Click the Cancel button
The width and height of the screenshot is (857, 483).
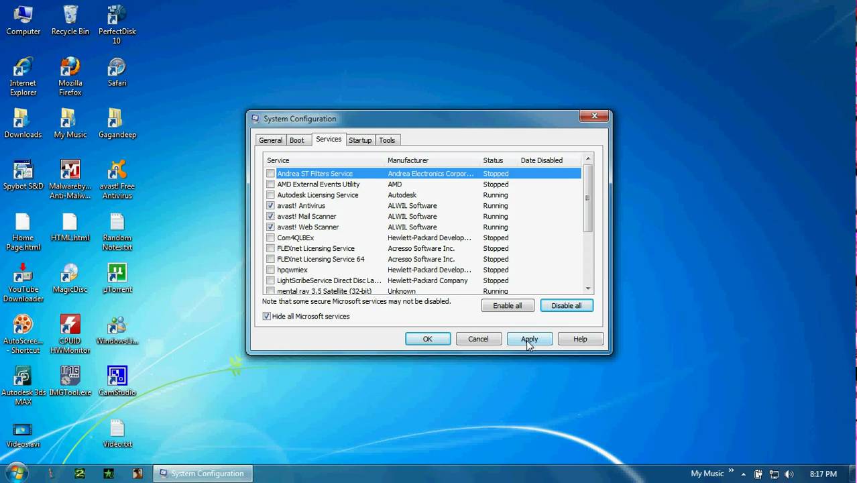coord(479,339)
